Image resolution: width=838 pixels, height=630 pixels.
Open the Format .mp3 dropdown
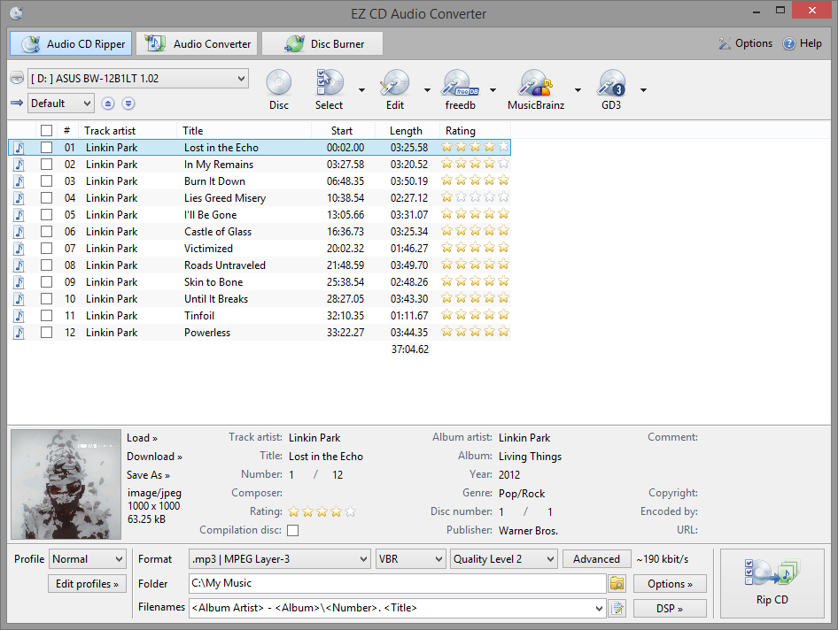[280, 559]
